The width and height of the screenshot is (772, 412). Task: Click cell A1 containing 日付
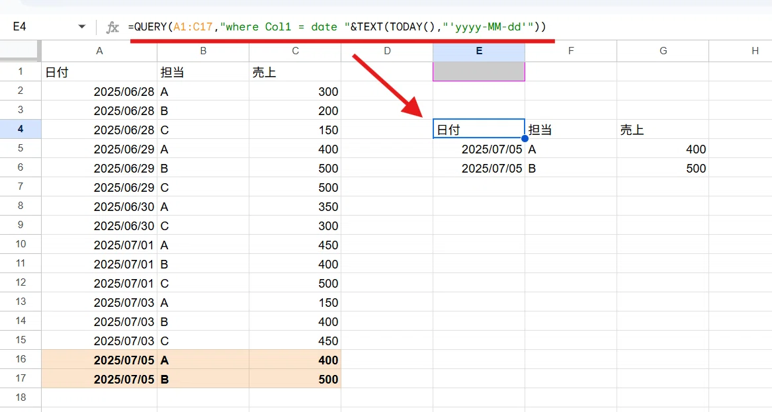point(99,72)
